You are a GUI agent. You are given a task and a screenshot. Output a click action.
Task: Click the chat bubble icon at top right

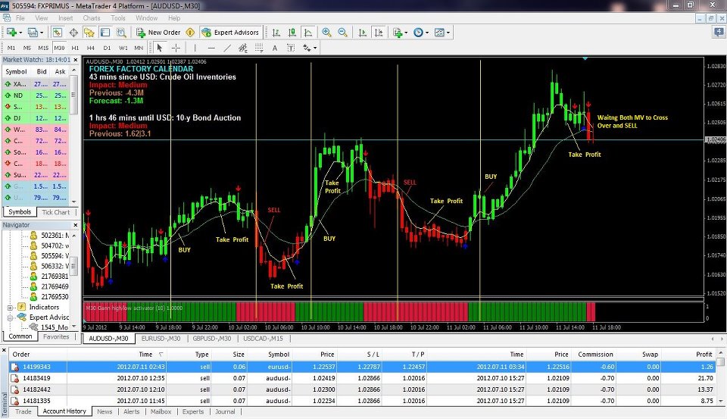coord(718,32)
